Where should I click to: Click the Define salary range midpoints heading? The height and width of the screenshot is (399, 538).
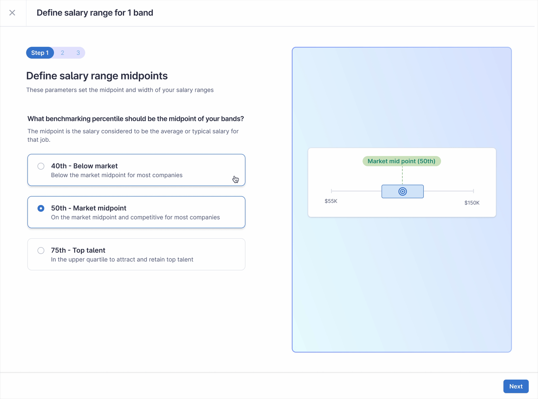(x=97, y=76)
